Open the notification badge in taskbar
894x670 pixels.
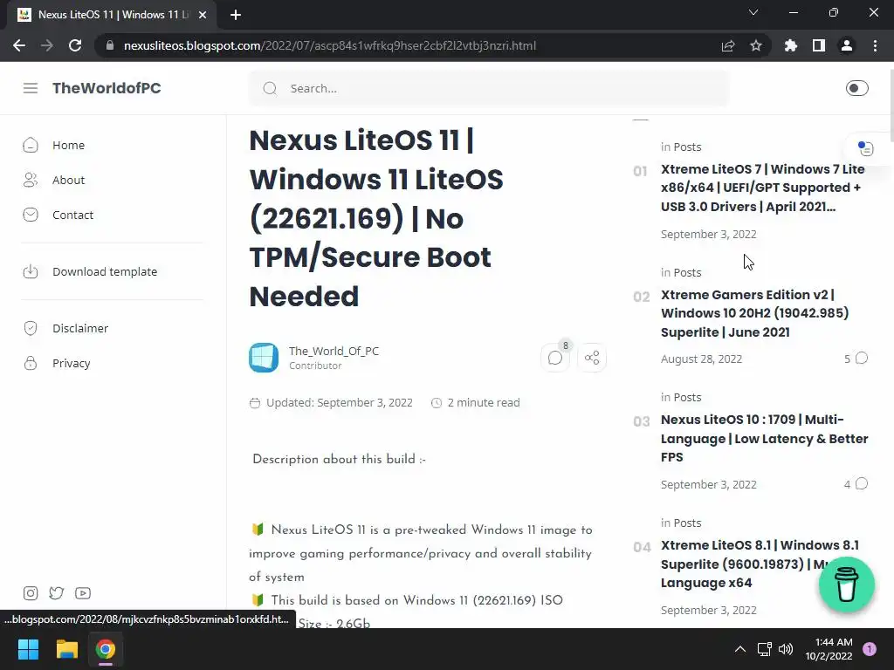coord(870,649)
